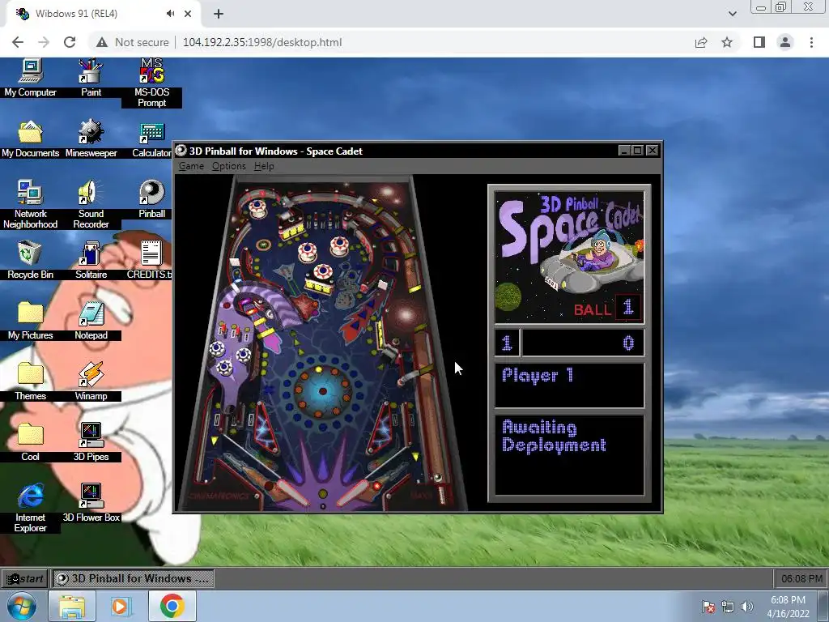Screen dimensions: 829x622
Task: Launch the 3D Pipes shortcut
Action: click(x=91, y=443)
